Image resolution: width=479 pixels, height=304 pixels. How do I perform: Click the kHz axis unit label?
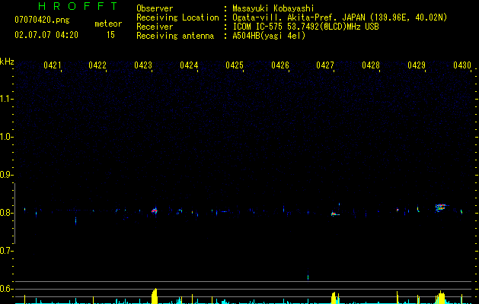tap(7, 62)
